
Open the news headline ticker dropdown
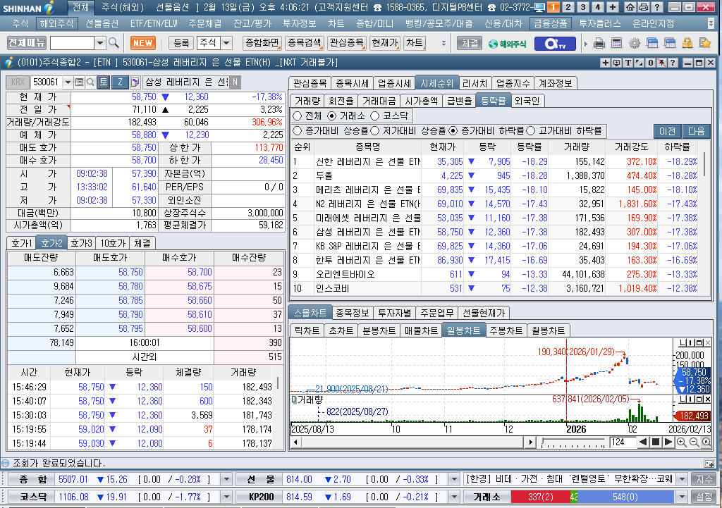click(683, 480)
